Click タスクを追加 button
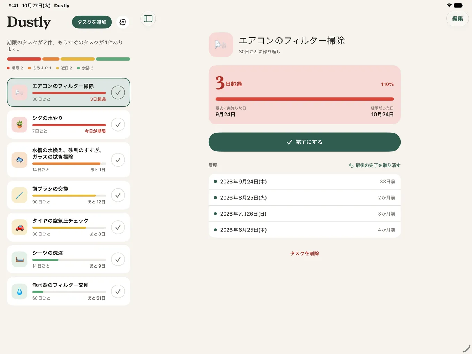This screenshot has height=354, width=472. (92, 22)
